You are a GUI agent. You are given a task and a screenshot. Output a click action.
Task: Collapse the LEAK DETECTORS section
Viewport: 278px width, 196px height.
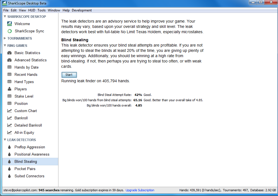5,140
